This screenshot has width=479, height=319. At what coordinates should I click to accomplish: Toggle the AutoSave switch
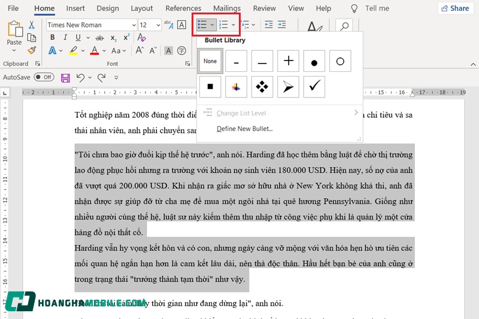click(x=44, y=77)
